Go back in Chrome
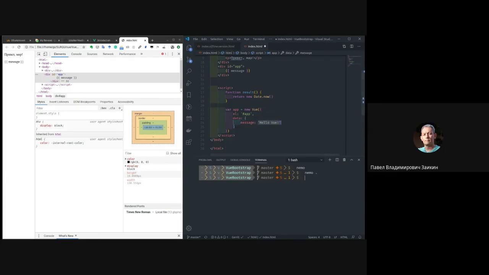Screen dimensions: 489x275 6,47
